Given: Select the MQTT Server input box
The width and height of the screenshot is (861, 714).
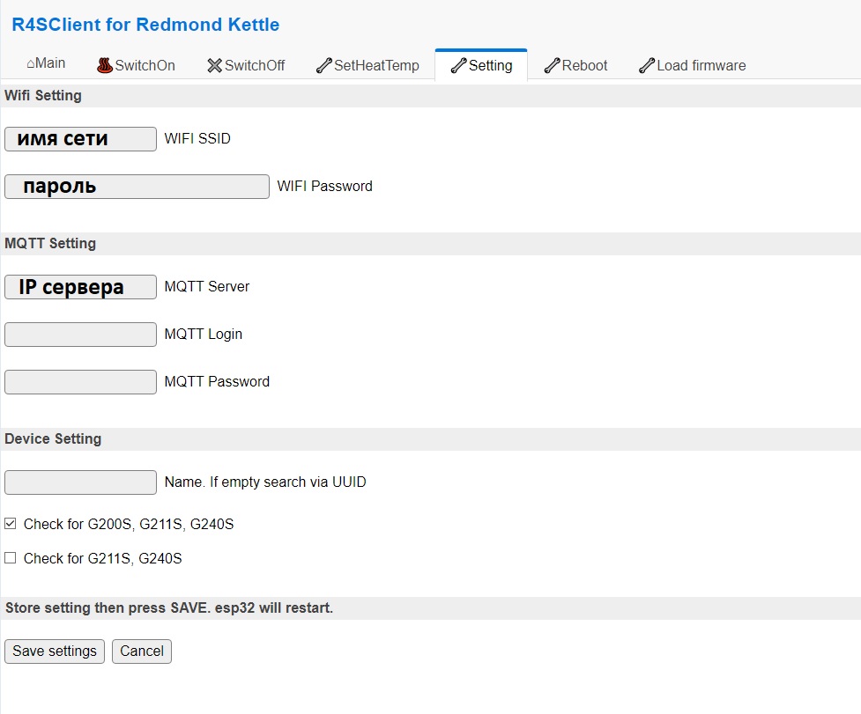Looking at the screenshot, I should [80, 287].
